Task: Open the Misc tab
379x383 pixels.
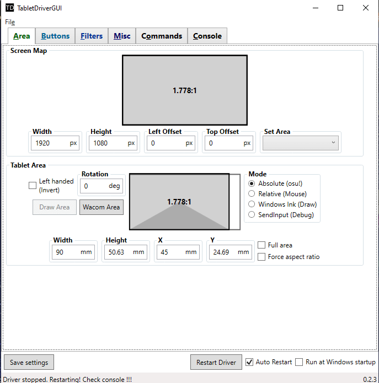Action: pyautogui.click(x=122, y=36)
